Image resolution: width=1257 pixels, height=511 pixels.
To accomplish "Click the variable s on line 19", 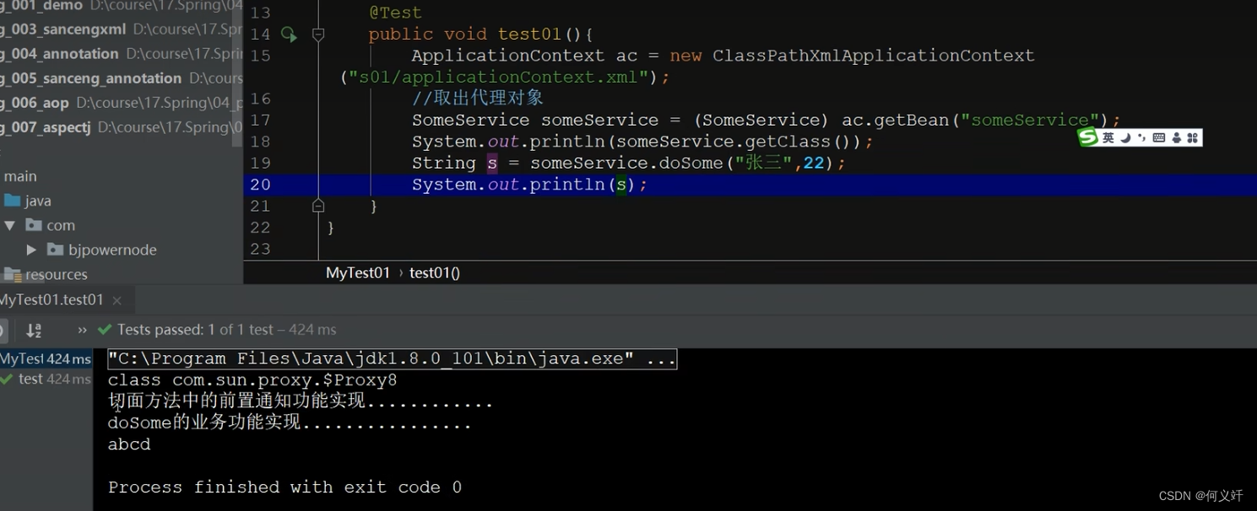I will (492, 163).
